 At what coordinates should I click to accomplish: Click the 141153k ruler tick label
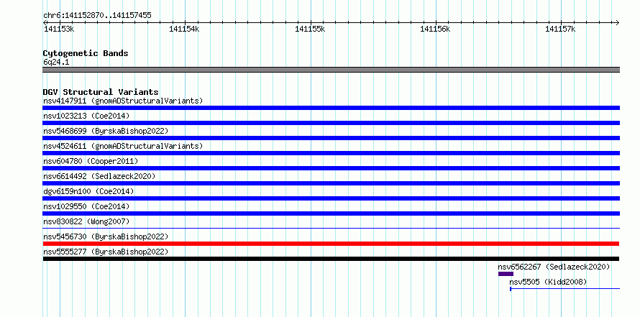tap(59, 29)
